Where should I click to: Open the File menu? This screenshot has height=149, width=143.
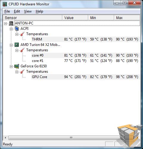click(x=7, y=11)
